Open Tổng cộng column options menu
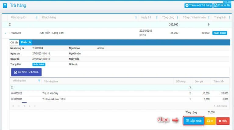The height and width of the screenshot is (130, 234). 177,18
